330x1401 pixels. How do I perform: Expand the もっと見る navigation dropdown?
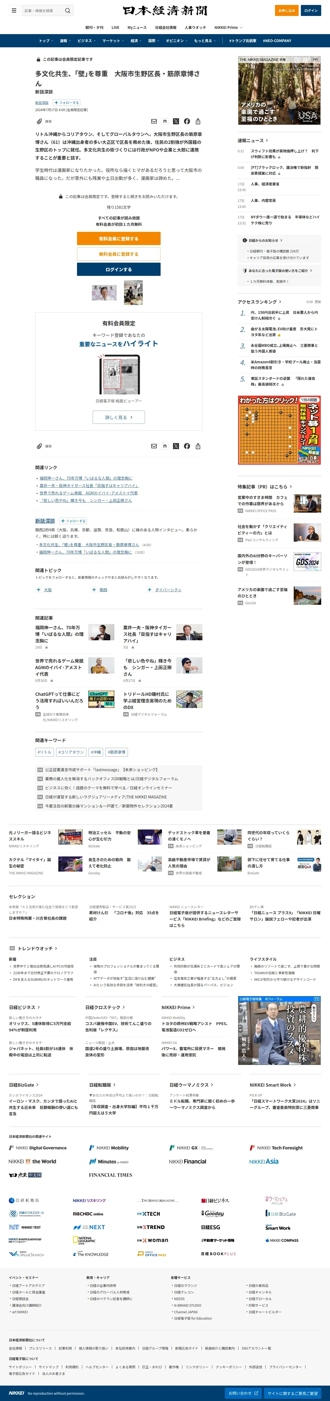204,41
